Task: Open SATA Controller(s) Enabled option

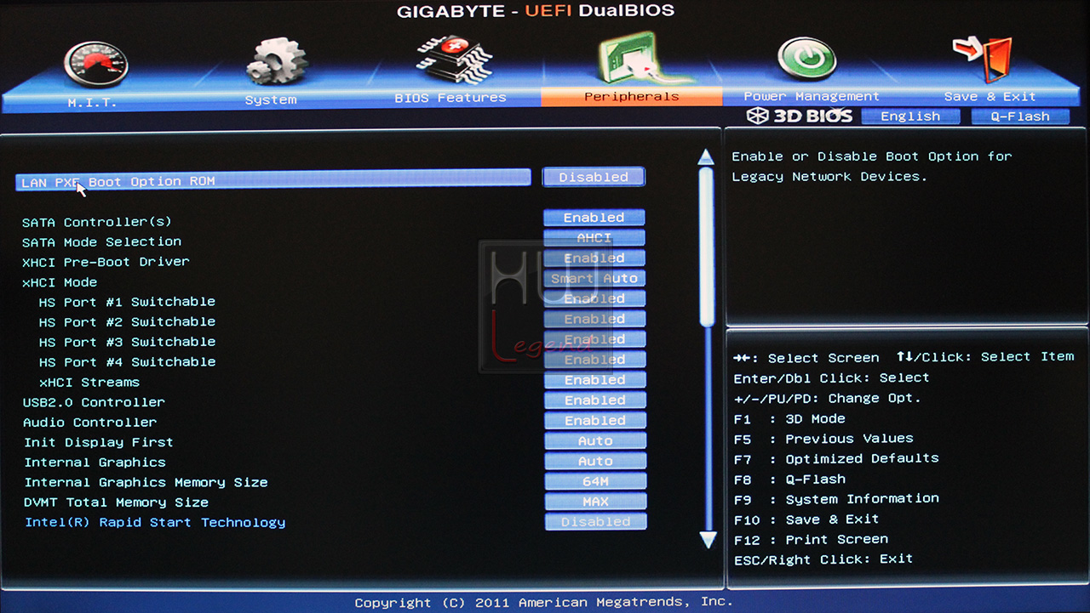Action: (x=594, y=218)
